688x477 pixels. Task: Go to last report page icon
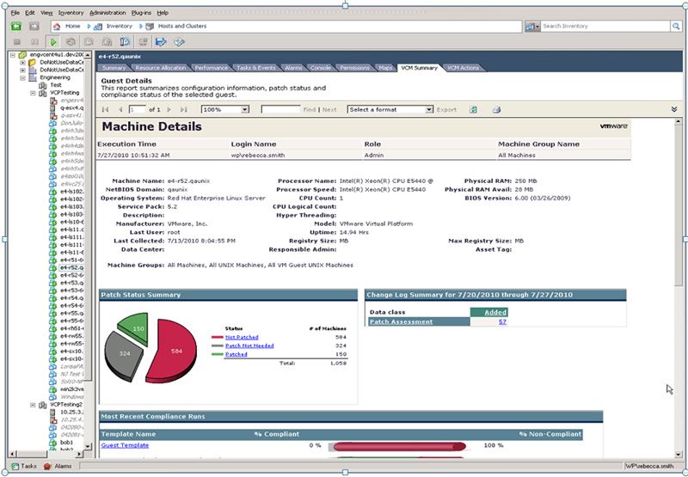[182, 110]
